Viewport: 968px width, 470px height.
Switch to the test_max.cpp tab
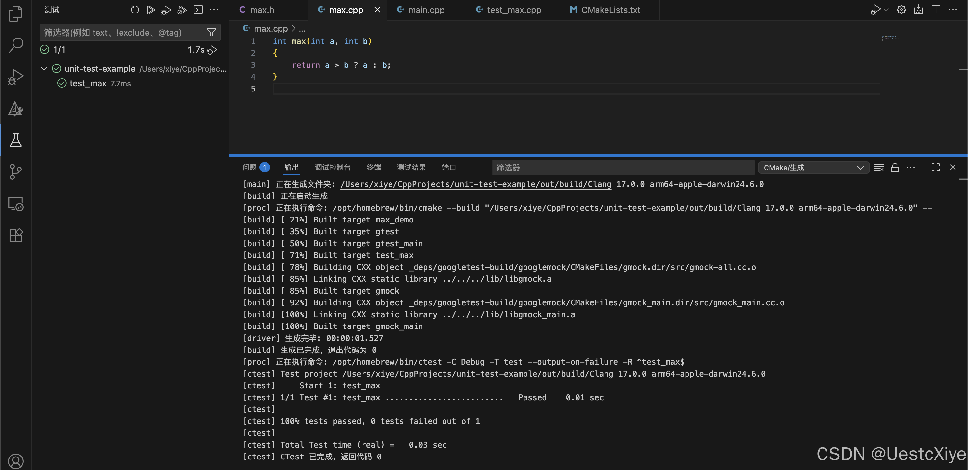click(513, 10)
